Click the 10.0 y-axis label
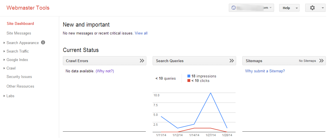 click(x=157, y=95)
